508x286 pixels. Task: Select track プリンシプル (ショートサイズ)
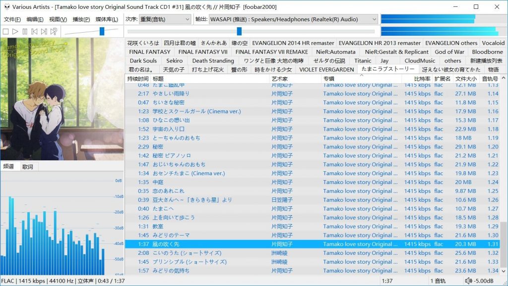coord(313,262)
